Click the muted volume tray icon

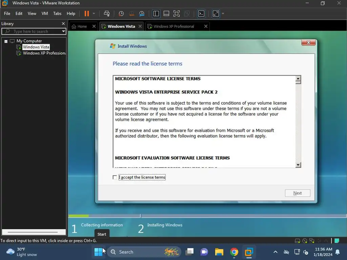point(306,252)
